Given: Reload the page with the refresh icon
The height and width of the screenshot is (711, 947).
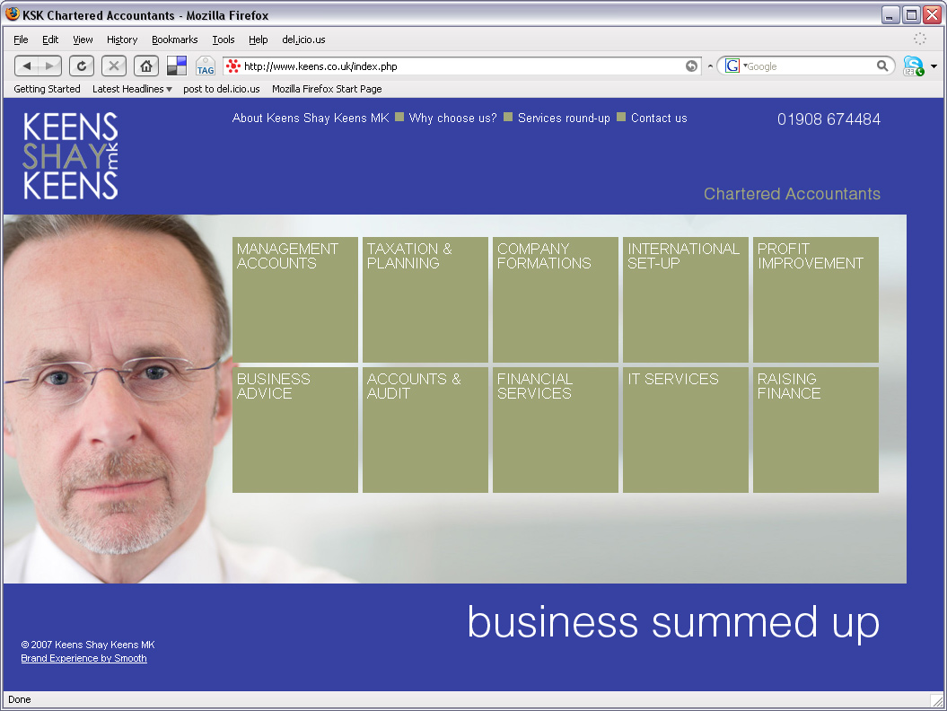Looking at the screenshot, I should click(82, 66).
